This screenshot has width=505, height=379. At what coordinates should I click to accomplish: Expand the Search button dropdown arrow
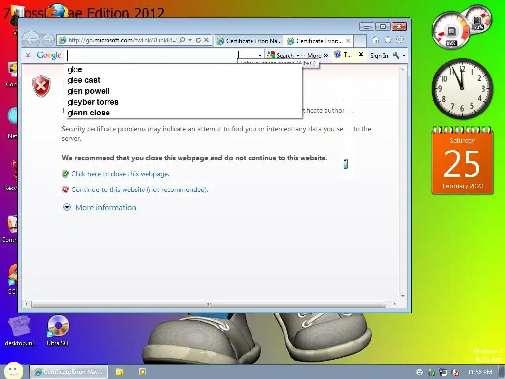coord(298,55)
